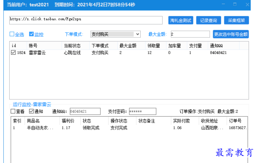Click 通知QQ column header in account table

(x=224, y=46)
